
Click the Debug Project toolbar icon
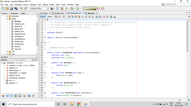72,8
